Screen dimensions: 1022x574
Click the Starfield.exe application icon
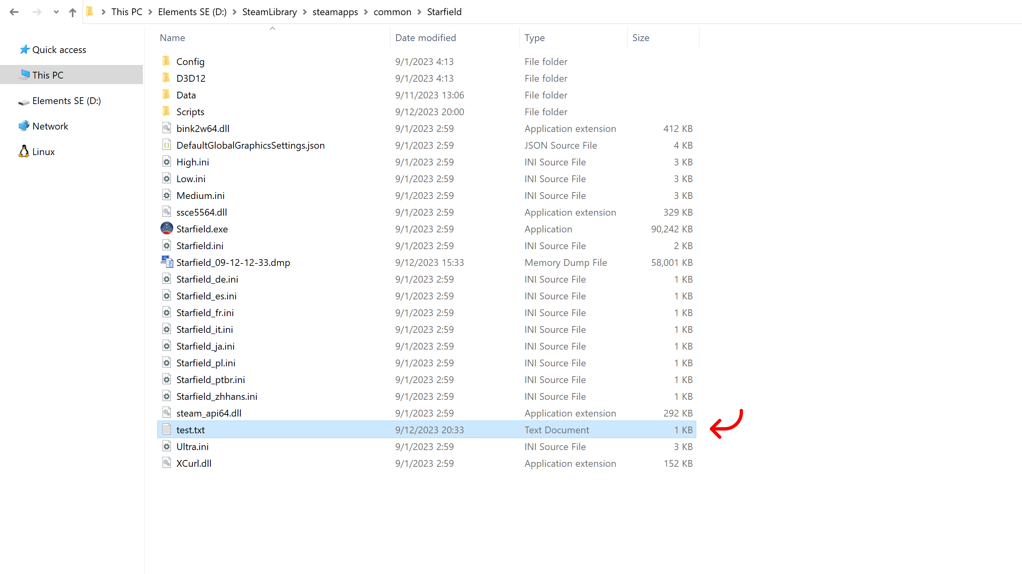coord(166,228)
